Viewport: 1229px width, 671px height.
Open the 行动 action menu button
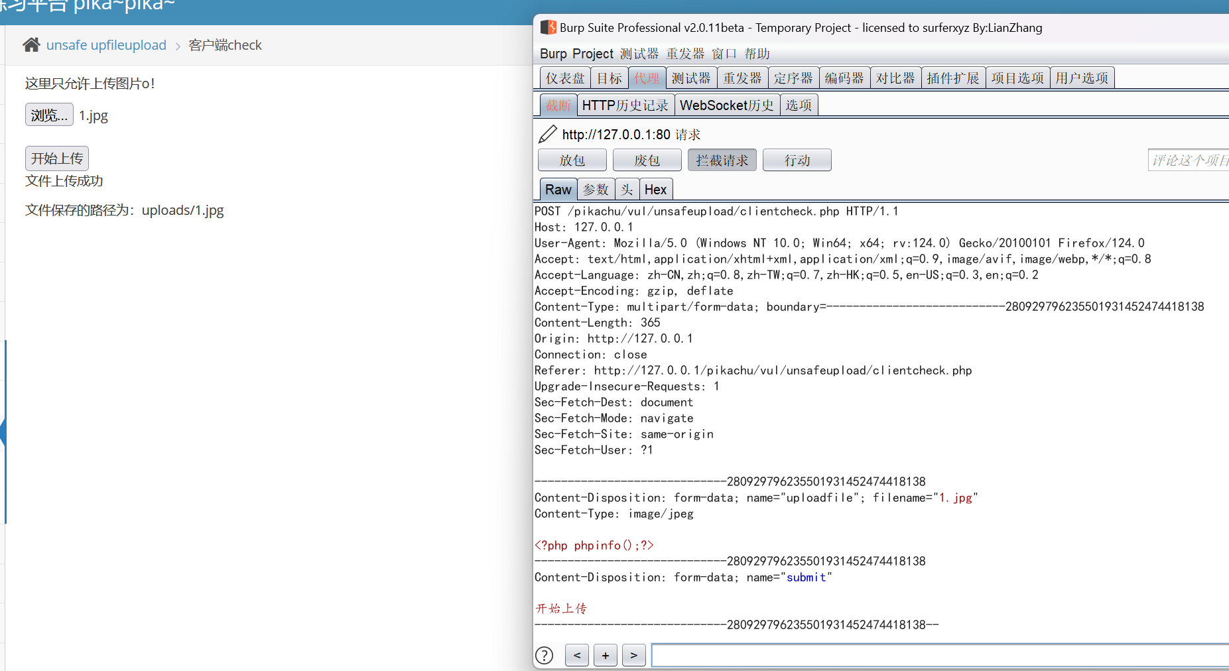[797, 160]
